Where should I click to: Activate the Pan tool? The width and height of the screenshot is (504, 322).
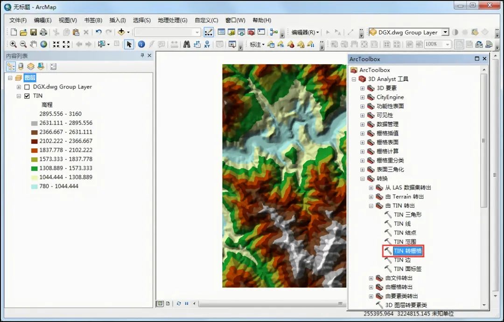pos(33,44)
